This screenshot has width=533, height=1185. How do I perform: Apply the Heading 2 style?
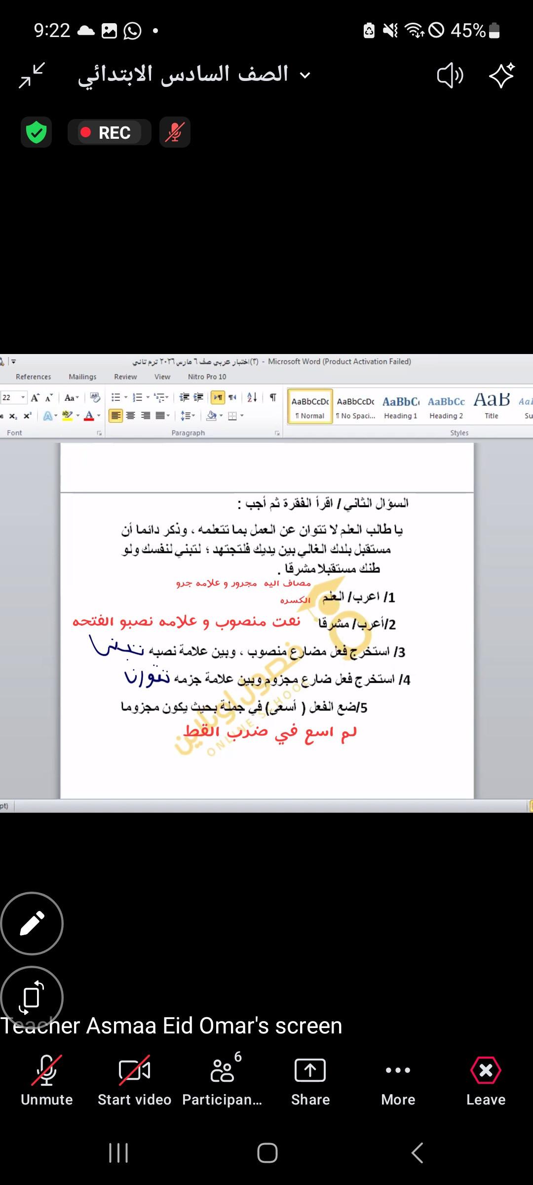click(x=446, y=407)
